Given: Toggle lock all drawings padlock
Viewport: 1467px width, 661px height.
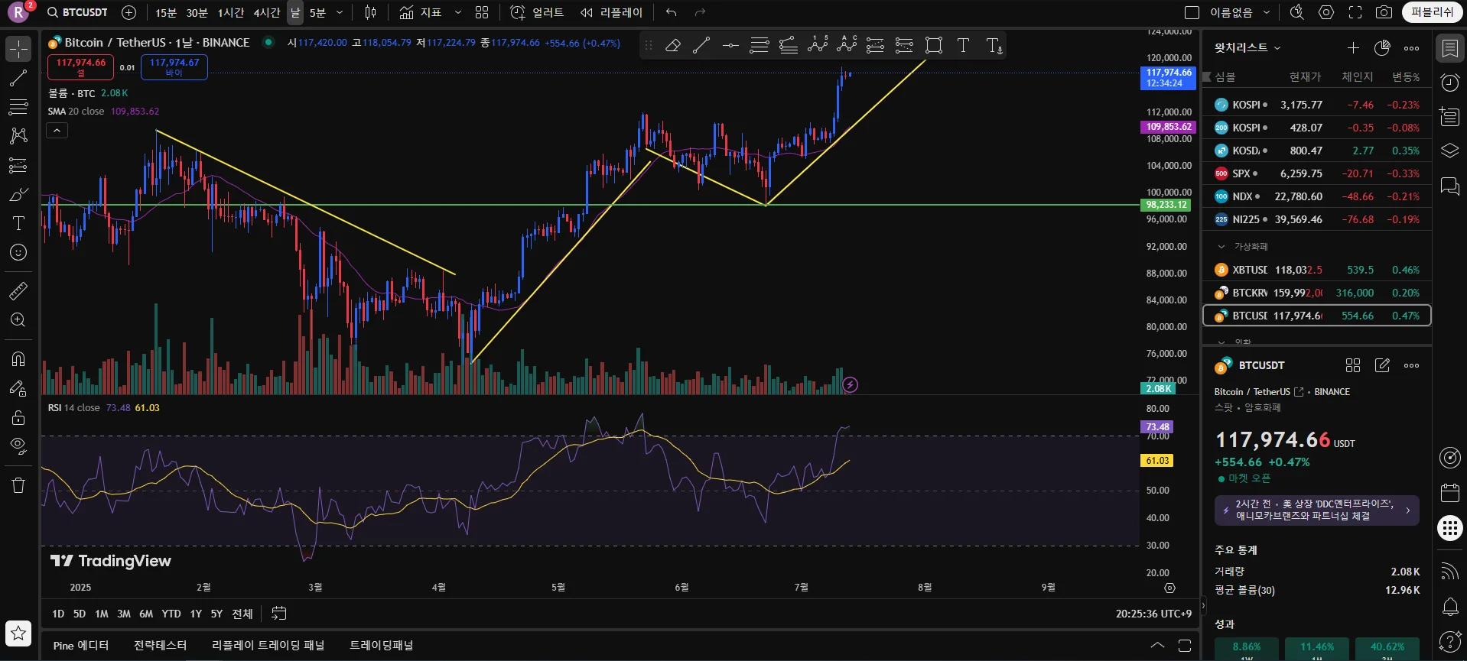Looking at the screenshot, I should [x=18, y=417].
